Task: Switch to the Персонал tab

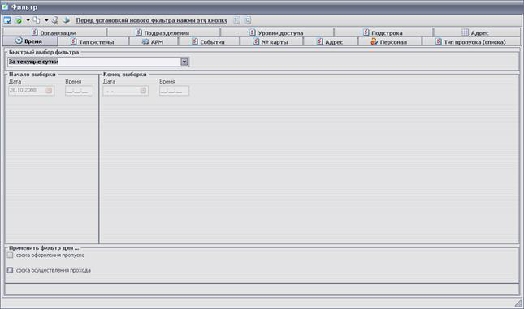Action: tap(389, 41)
